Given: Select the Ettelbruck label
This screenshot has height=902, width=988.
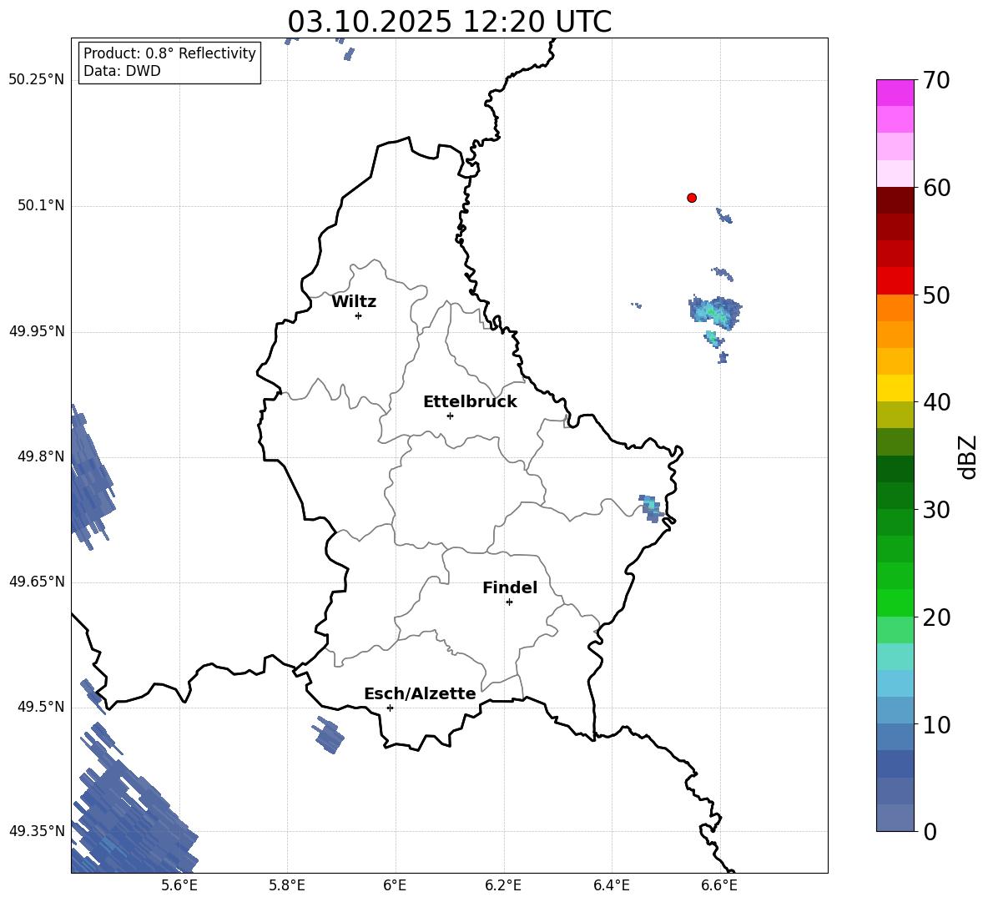Looking at the screenshot, I should [470, 402].
